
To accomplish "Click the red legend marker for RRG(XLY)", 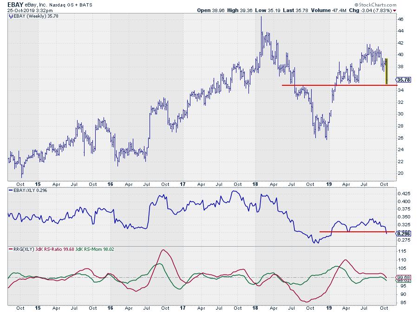I will pos(10,249).
